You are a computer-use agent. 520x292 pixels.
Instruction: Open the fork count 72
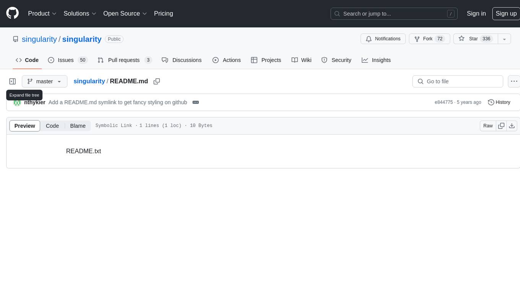tap(440, 39)
